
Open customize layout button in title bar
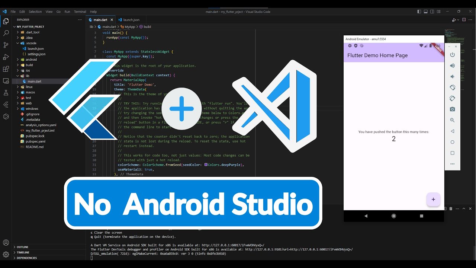pos(439,12)
